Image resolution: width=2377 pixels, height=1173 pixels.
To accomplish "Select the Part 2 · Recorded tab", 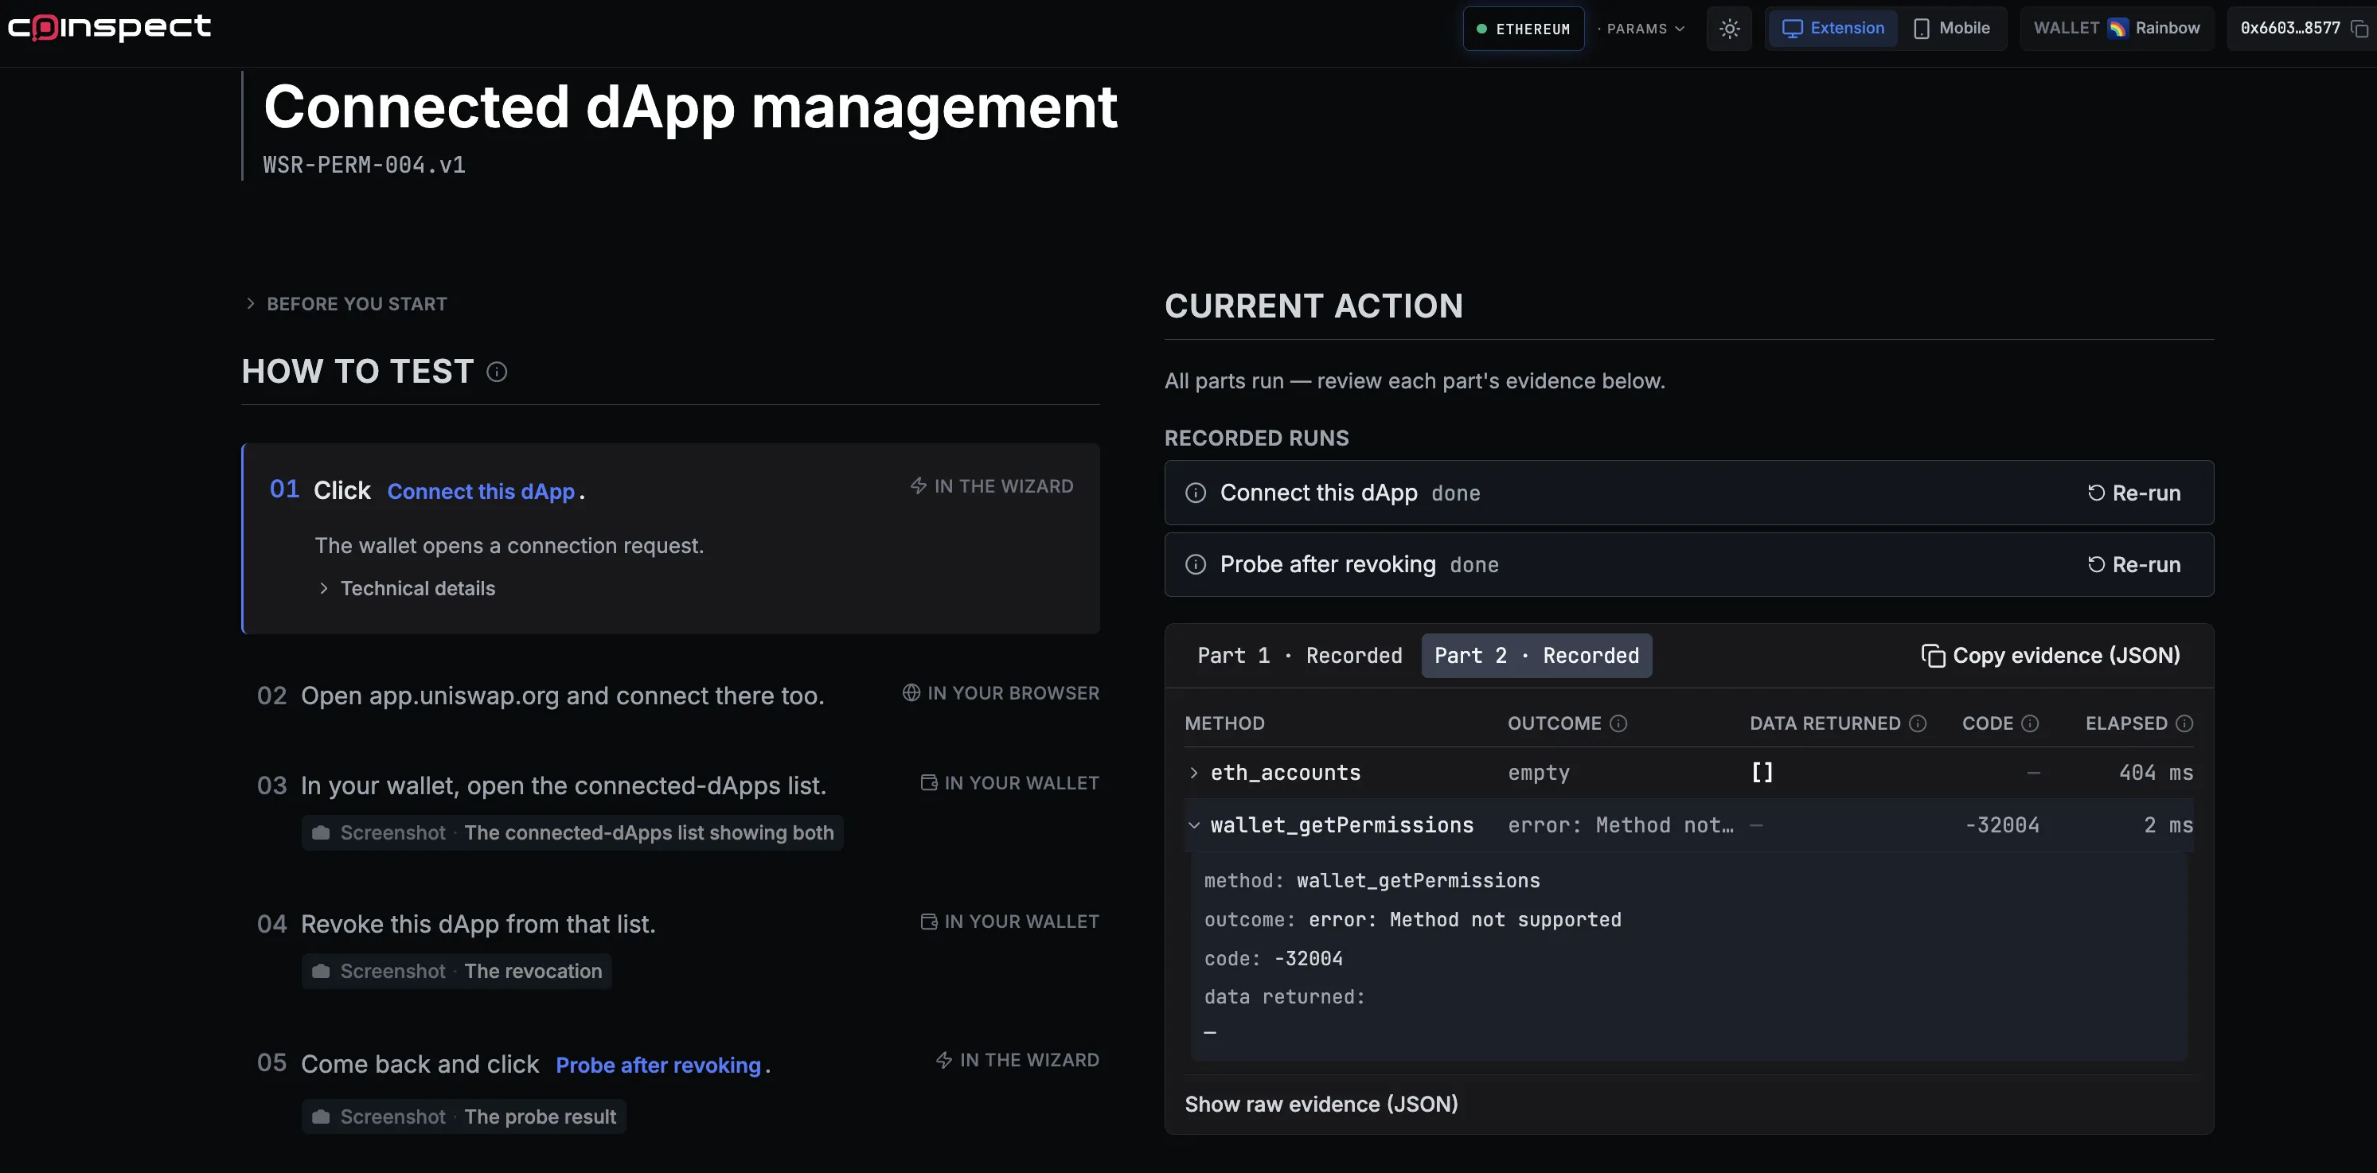I will tap(1536, 656).
